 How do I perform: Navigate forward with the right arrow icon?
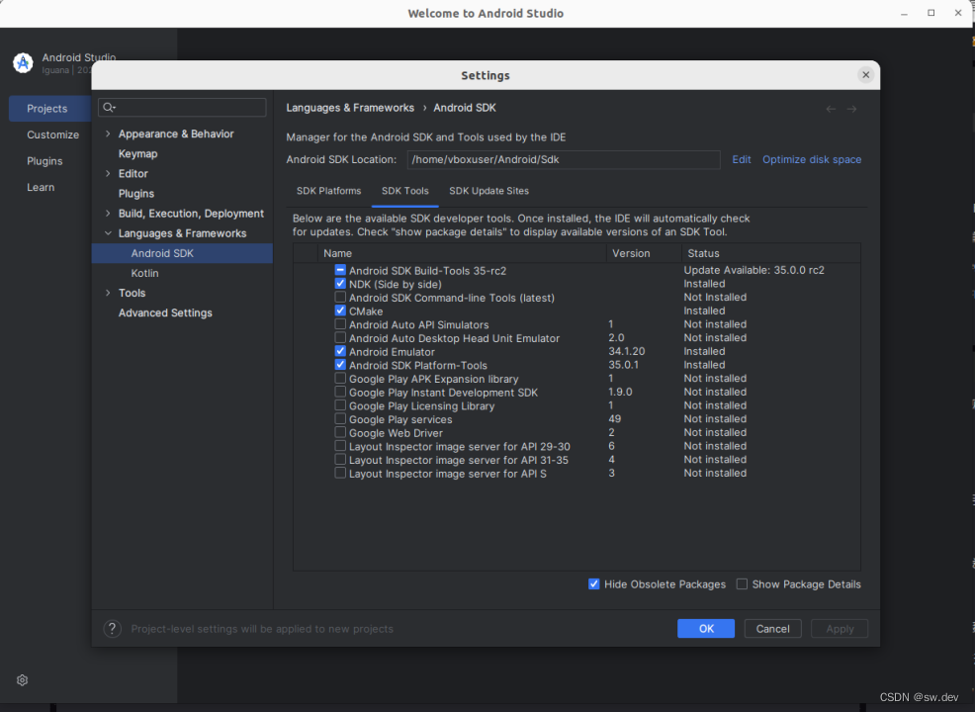pos(851,109)
